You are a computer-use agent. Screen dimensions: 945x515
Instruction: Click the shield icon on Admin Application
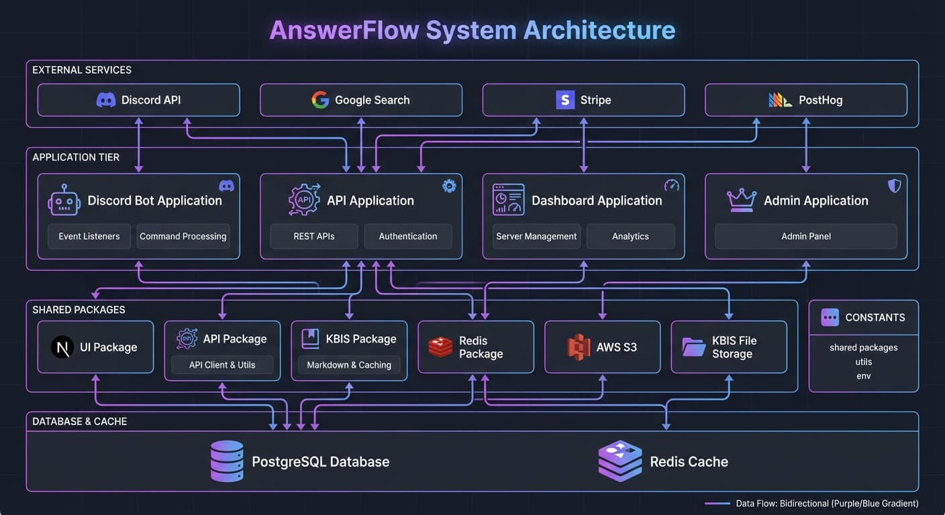point(894,186)
